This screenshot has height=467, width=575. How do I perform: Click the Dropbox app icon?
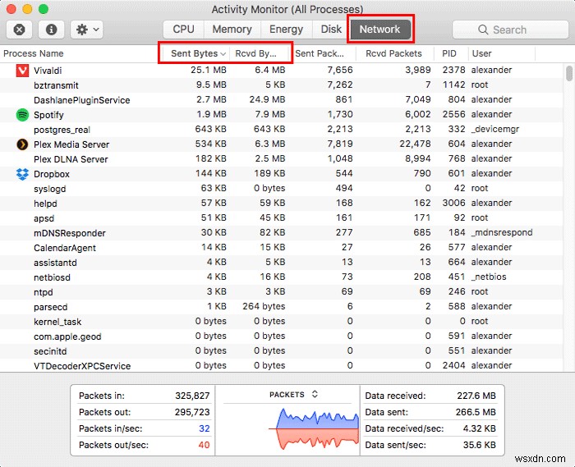[x=22, y=174]
